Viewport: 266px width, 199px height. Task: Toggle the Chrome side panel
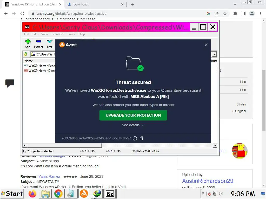coord(244,13)
